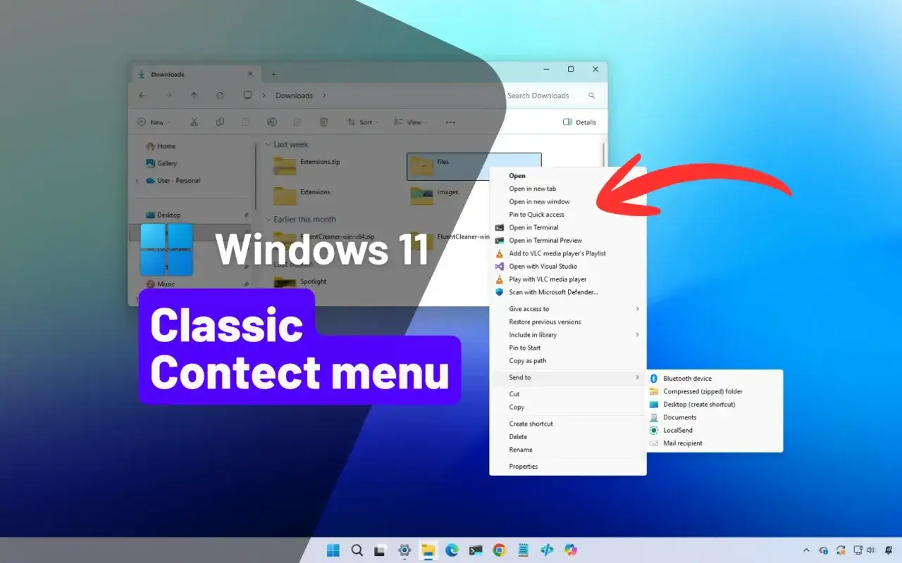Send to Bluetooth device
This screenshot has height=563, width=902.
(715, 379)
